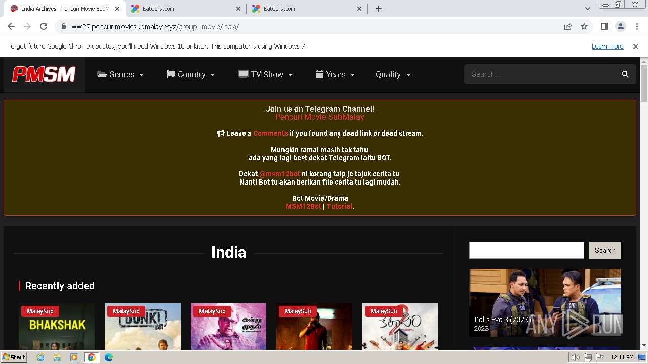648x364 pixels.
Task: Open the taskbar File Explorer folder
Action: tap(57, 357)
